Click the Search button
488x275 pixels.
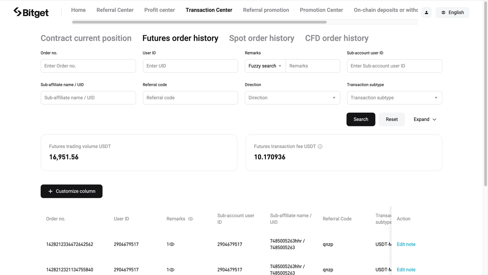click(361, 119)
